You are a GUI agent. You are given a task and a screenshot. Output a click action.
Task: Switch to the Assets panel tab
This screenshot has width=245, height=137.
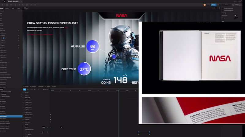tap(7, 9)
